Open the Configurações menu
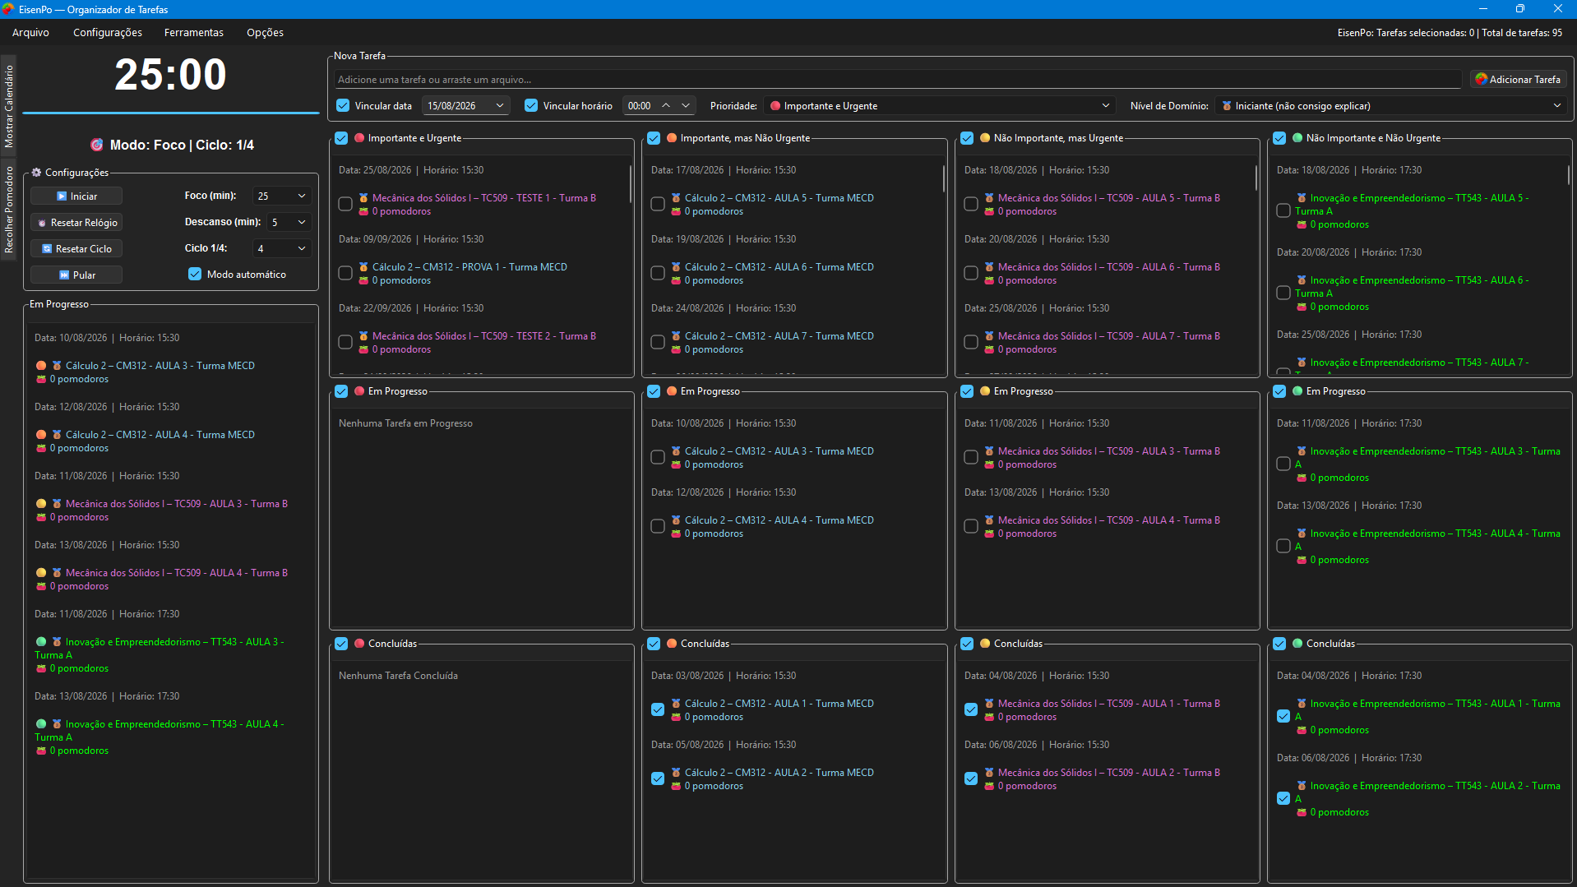This screenshot has height=887, width=1577. (x=108, y=33)
